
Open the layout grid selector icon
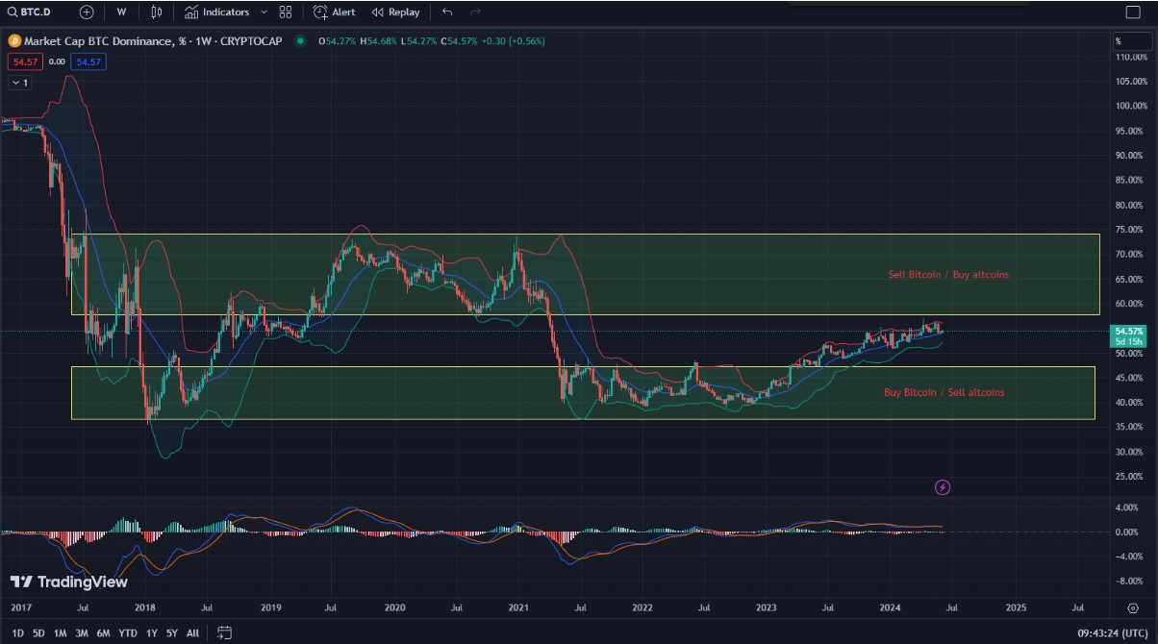click(285, 12)
